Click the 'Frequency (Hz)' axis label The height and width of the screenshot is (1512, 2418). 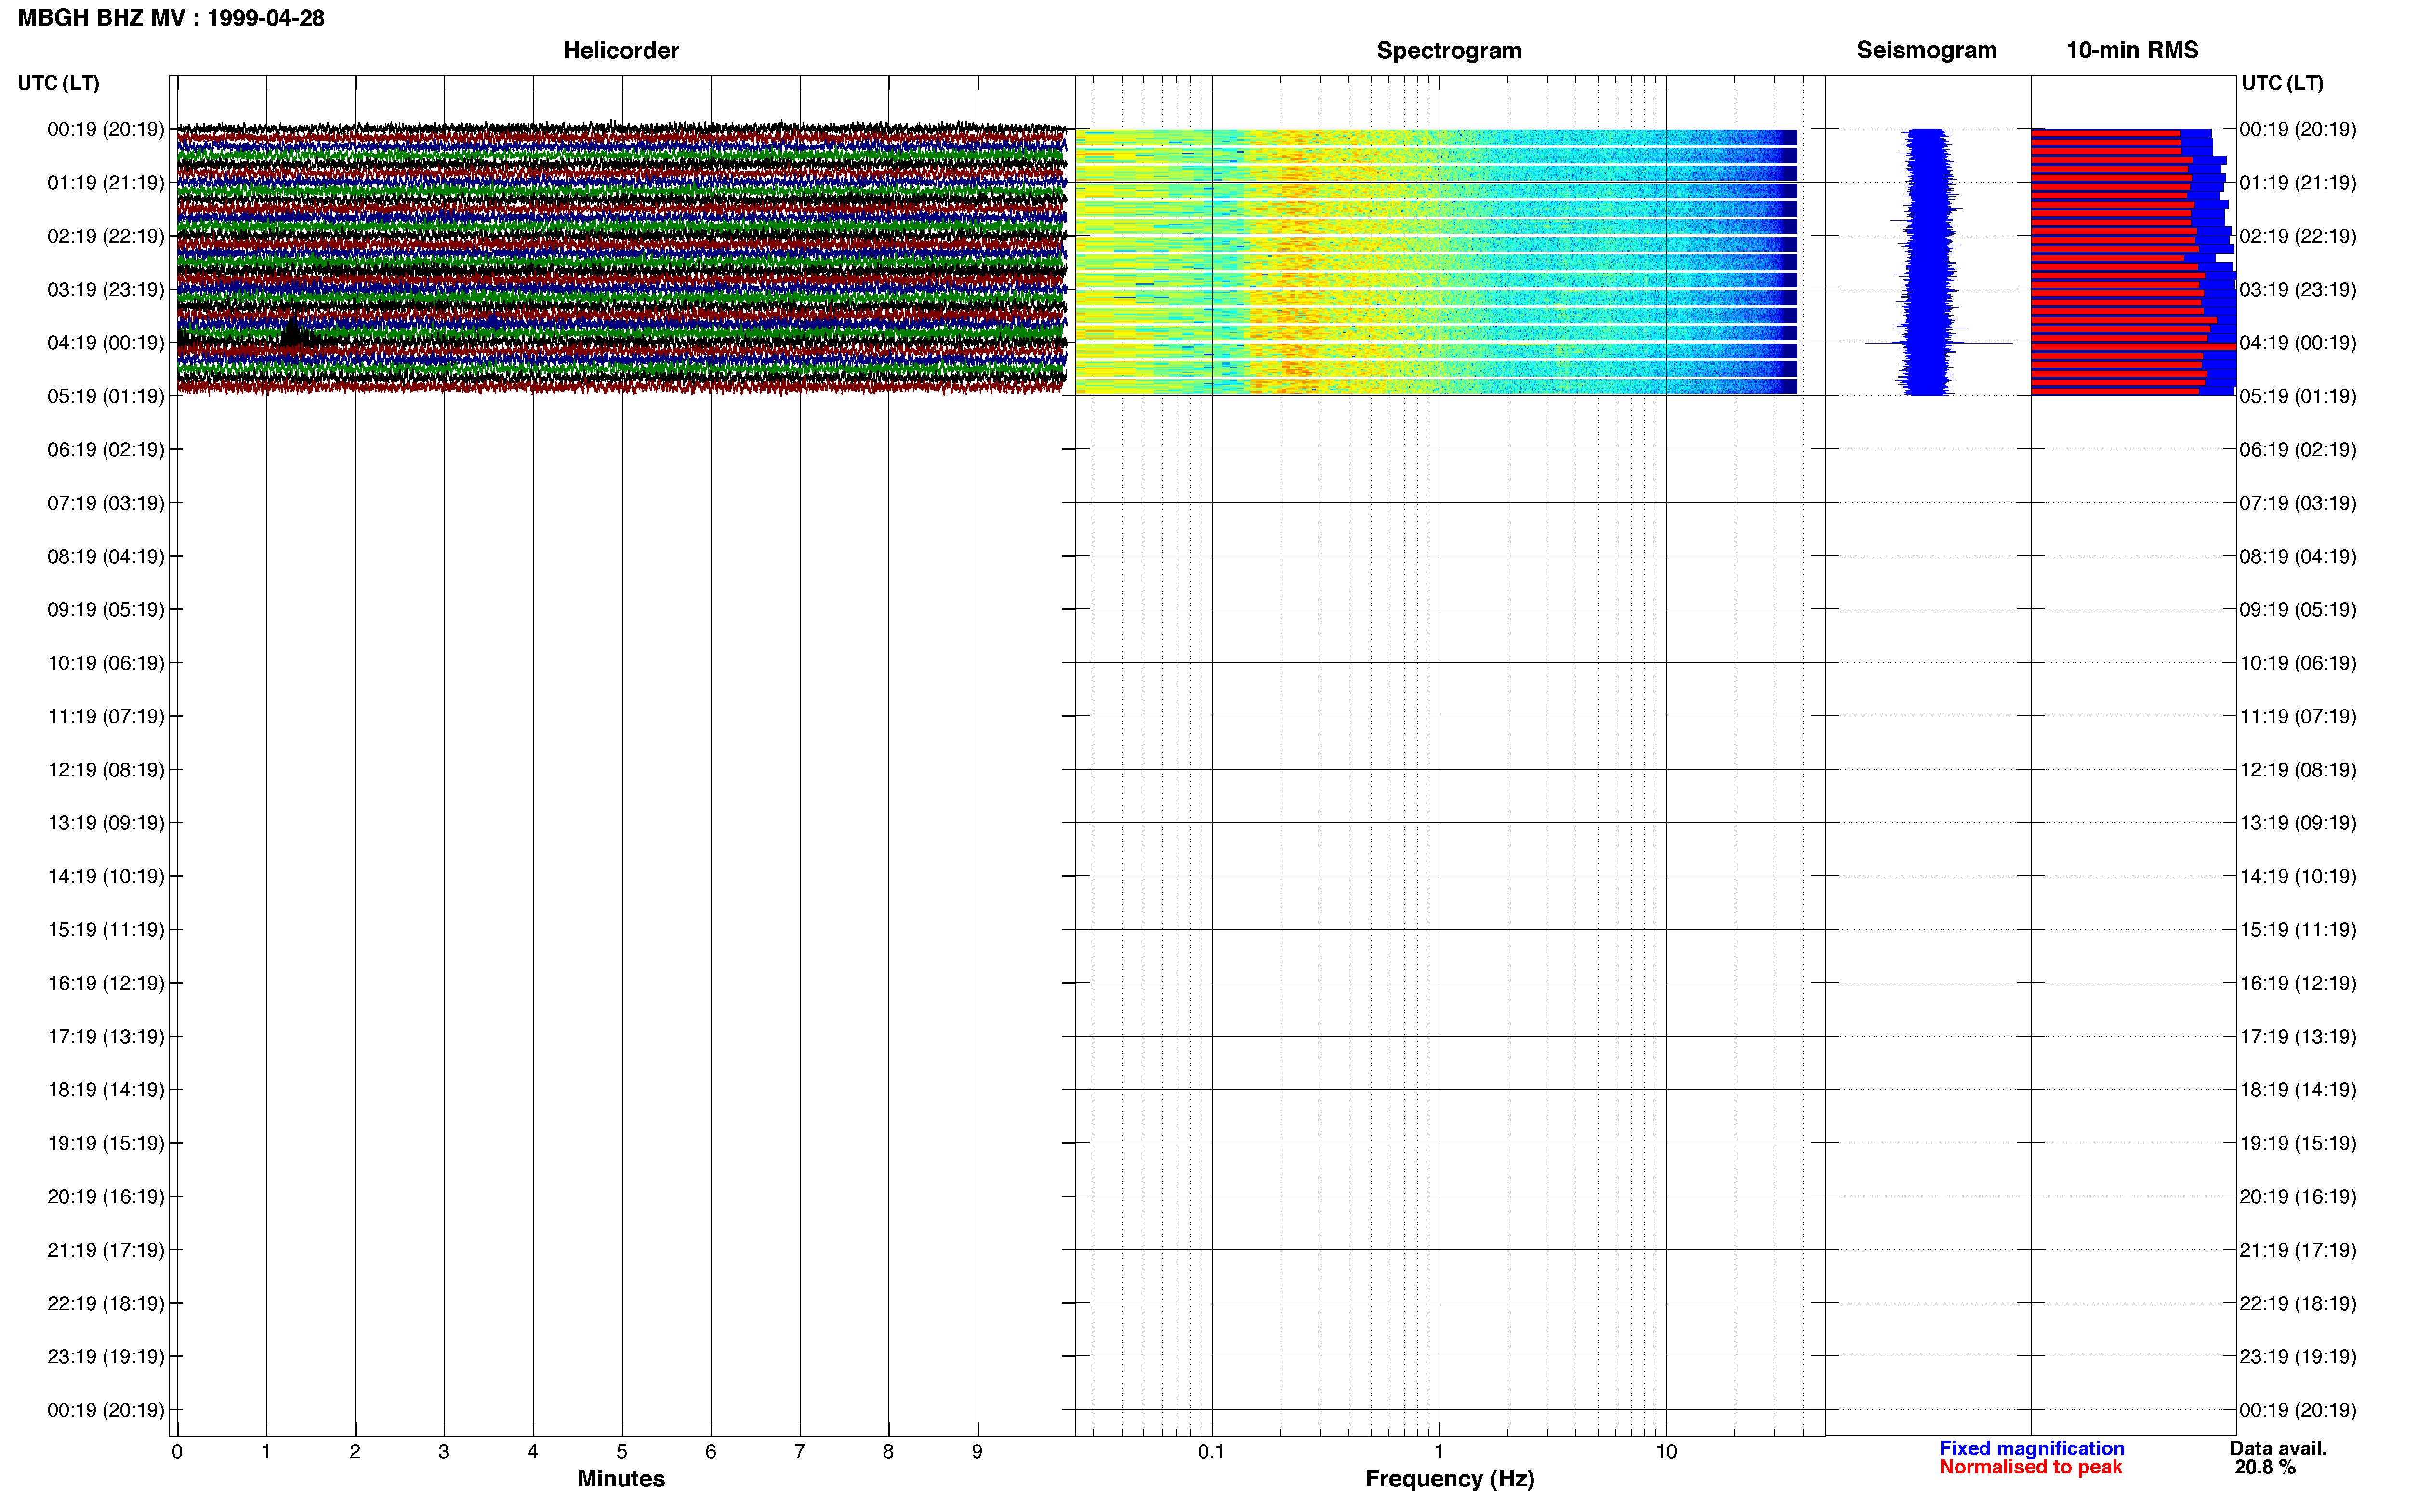click(x=1449, y=1478)
